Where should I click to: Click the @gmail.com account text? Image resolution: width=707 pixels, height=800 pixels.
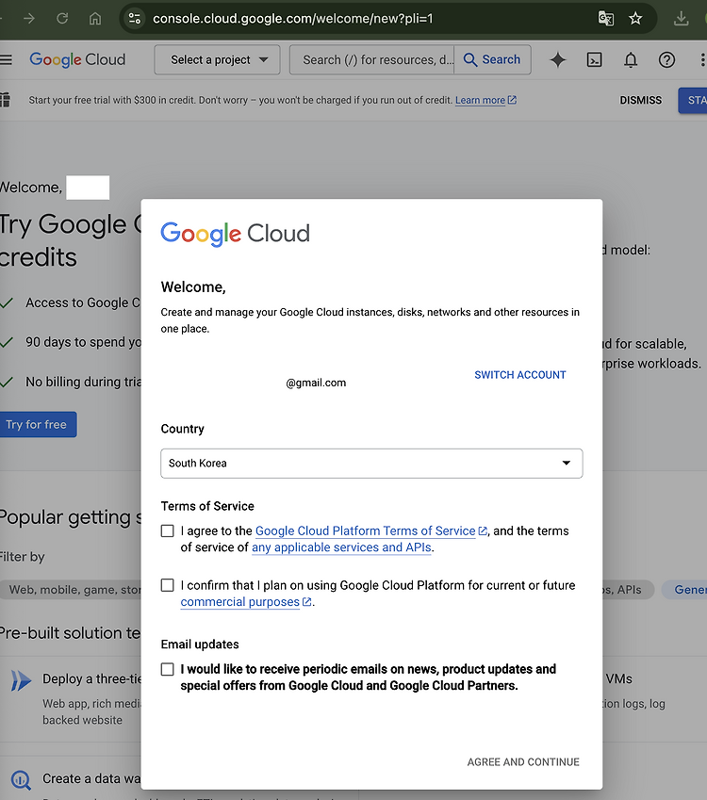click(316, 383)
